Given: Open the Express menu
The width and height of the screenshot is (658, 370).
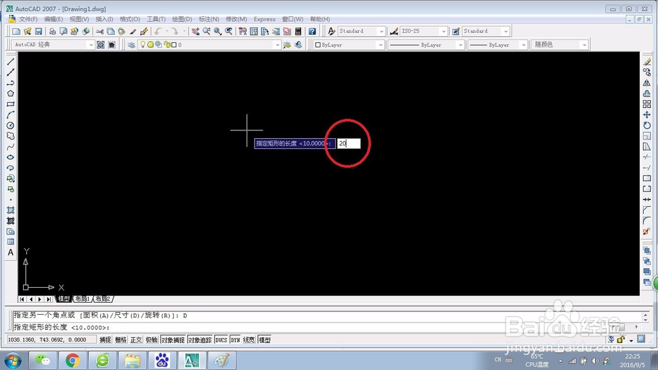Looking at the screenshot, I should [265, 19].
